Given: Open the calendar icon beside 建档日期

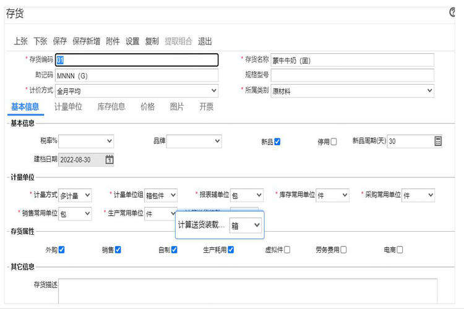Looking at the screenshot, I should 110,159.
